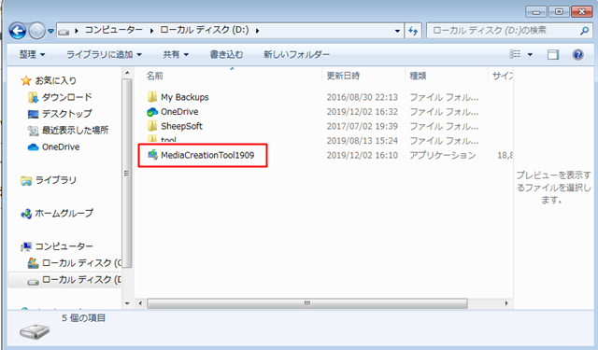Click navigation pane scroll down arrow

(127, 303)
